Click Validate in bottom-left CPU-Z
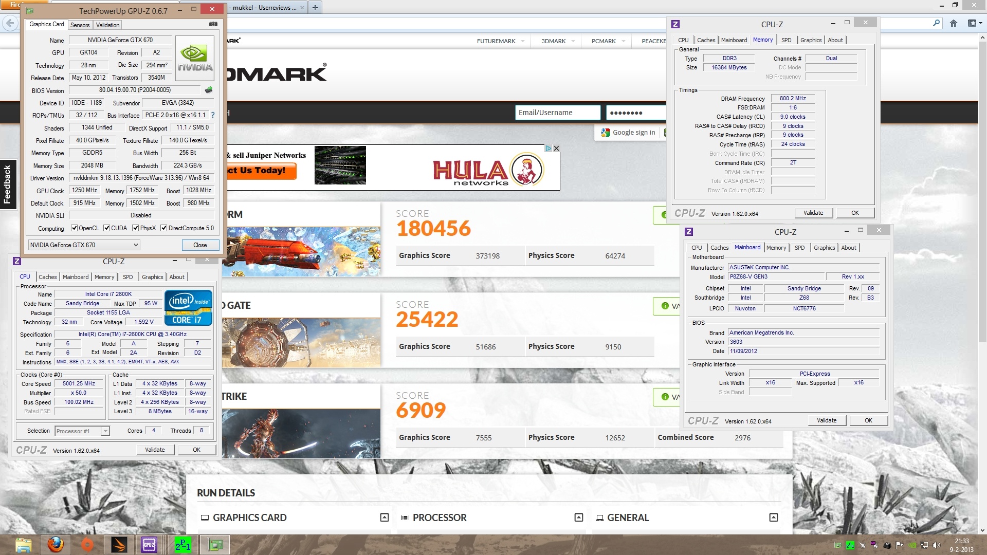 pyautogui.click(x=155, y=450)
